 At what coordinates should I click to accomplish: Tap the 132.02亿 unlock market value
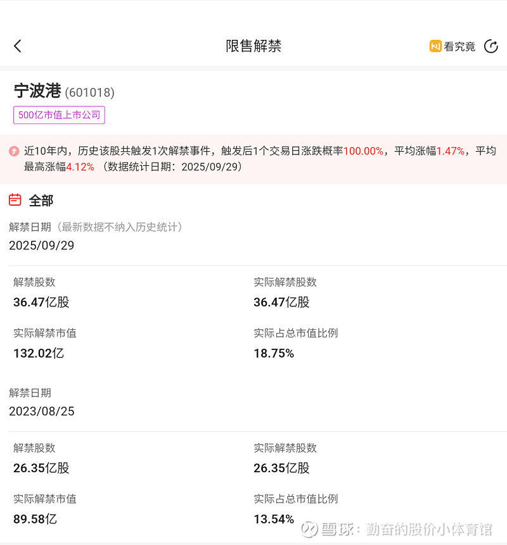pyautogui.click(x=39, y=353)
